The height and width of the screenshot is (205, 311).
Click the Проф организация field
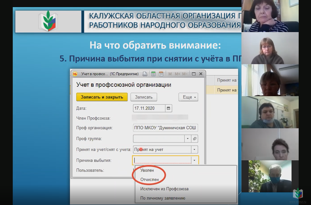click(165, 128)
